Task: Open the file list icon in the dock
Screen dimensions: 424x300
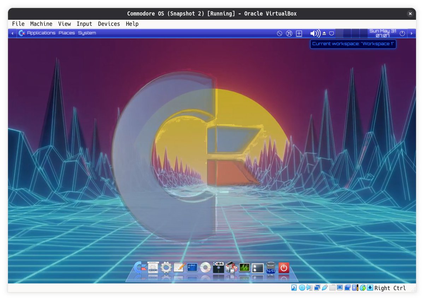Action: coord(153,268)
